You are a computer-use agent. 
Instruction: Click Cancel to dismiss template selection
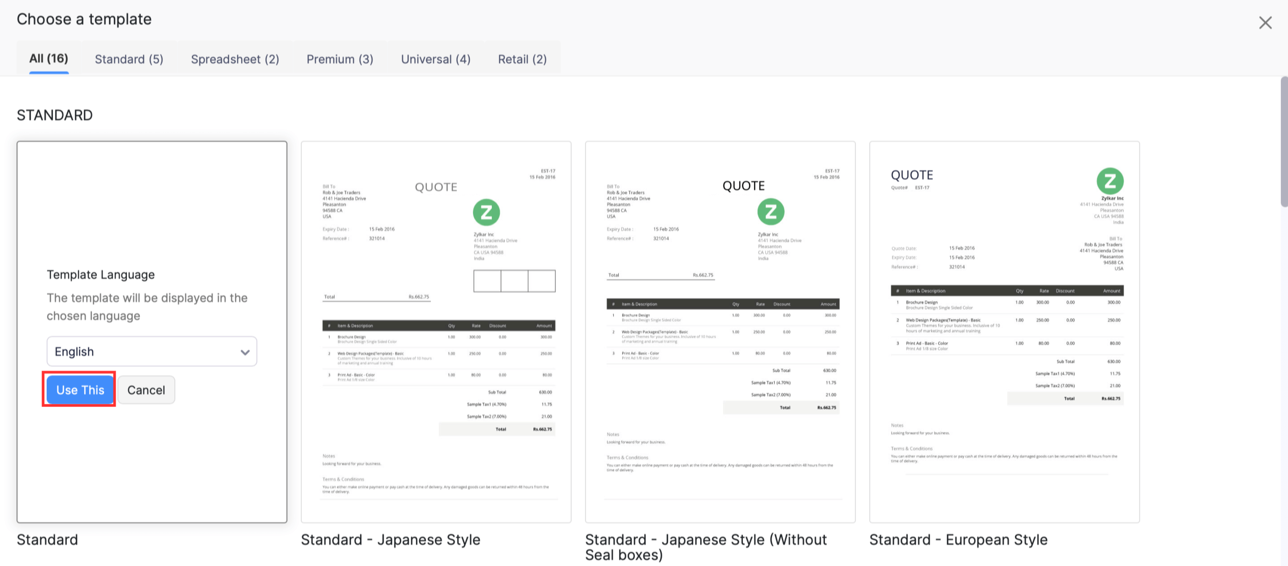(x=146, y=389)
